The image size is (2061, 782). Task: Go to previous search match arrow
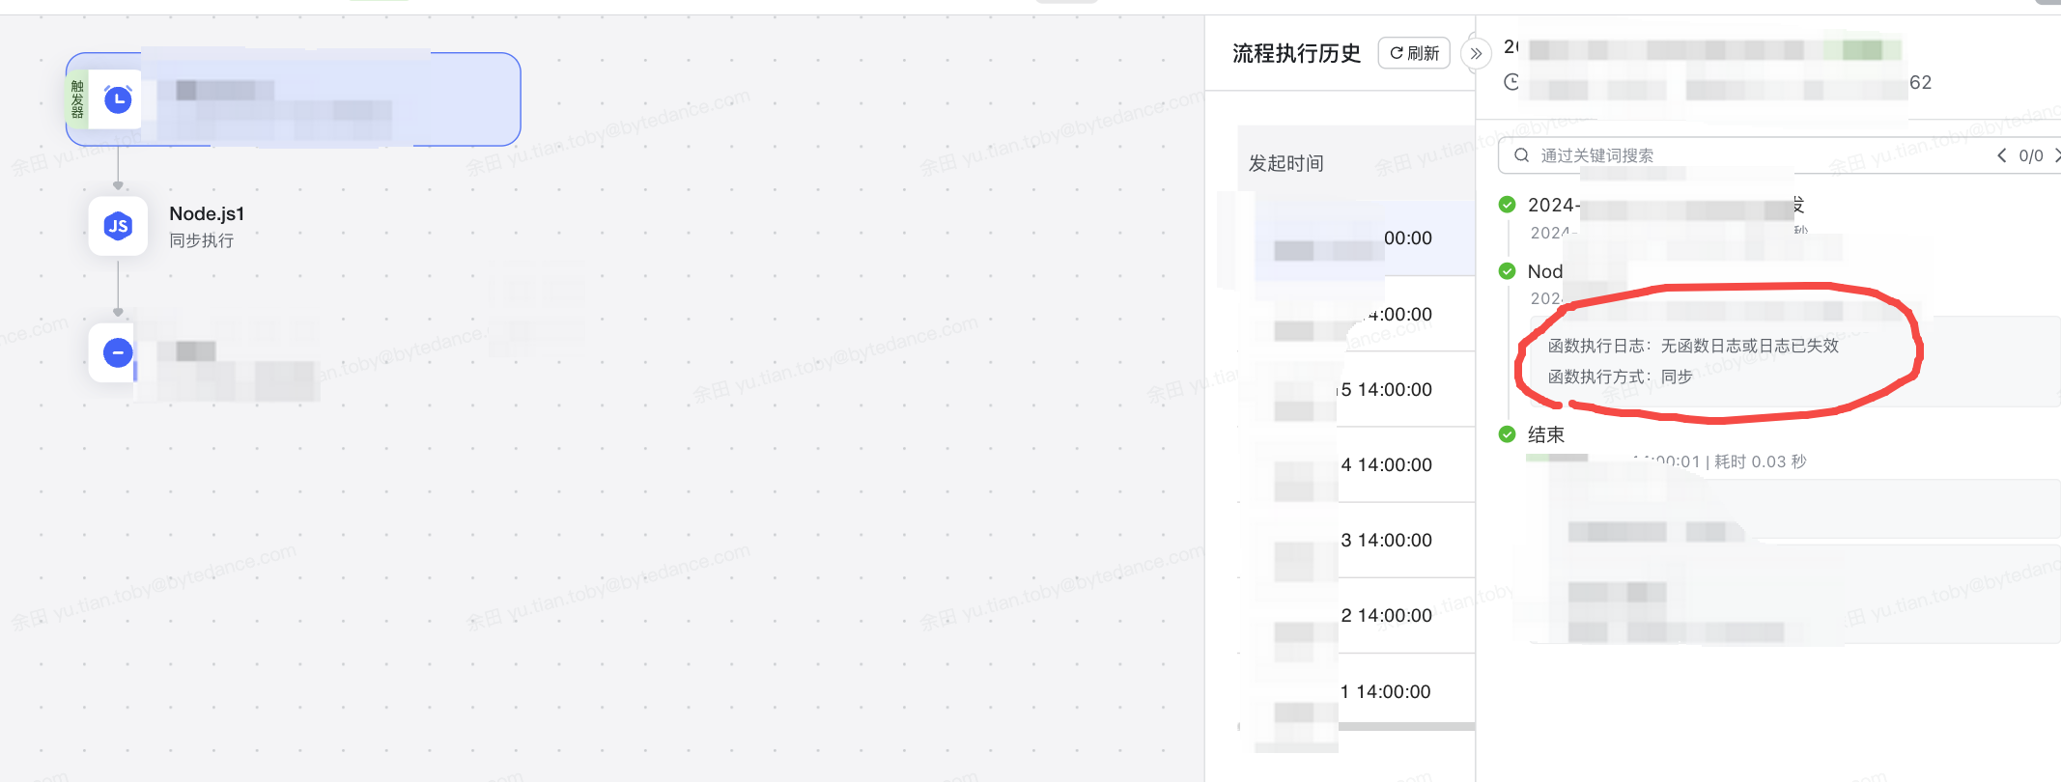coord(2001,155)
